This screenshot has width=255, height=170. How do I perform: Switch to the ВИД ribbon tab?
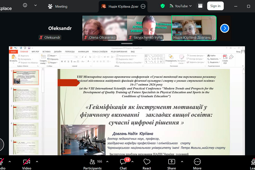tap(133, 52)
